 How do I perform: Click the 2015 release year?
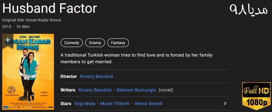tap(6, 27)
